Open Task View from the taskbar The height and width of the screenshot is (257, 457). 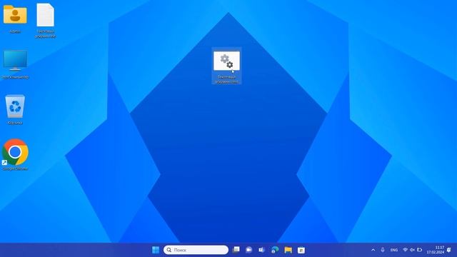click(x=236, y=250)
